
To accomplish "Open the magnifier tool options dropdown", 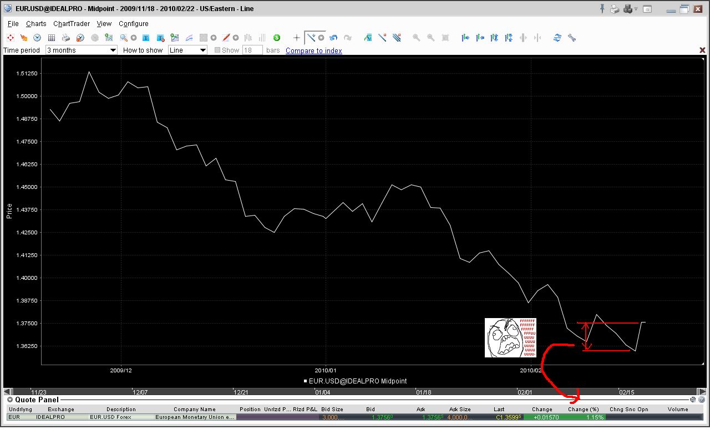I will (134, 38).
